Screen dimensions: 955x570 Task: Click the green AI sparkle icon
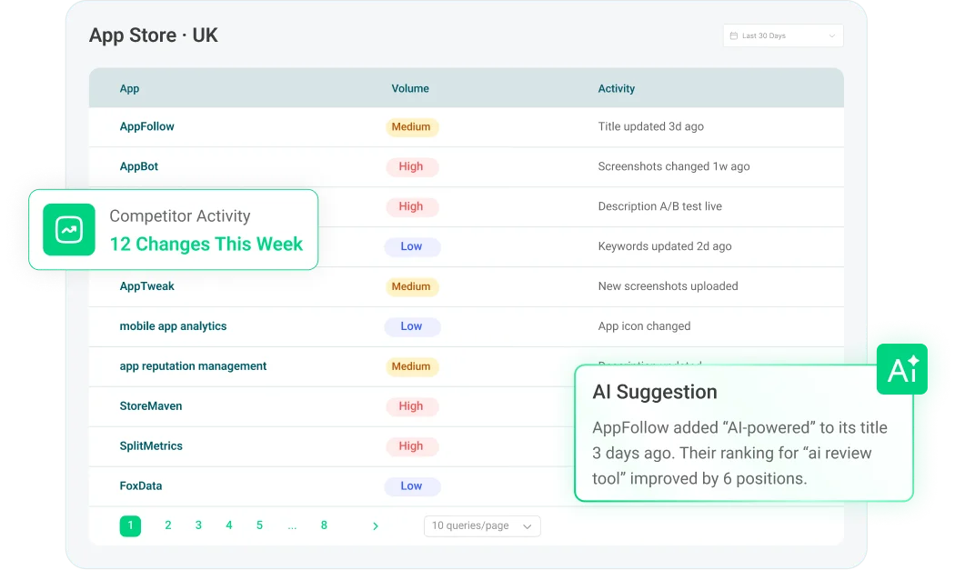pyautogui.click(x=902, y=369)
